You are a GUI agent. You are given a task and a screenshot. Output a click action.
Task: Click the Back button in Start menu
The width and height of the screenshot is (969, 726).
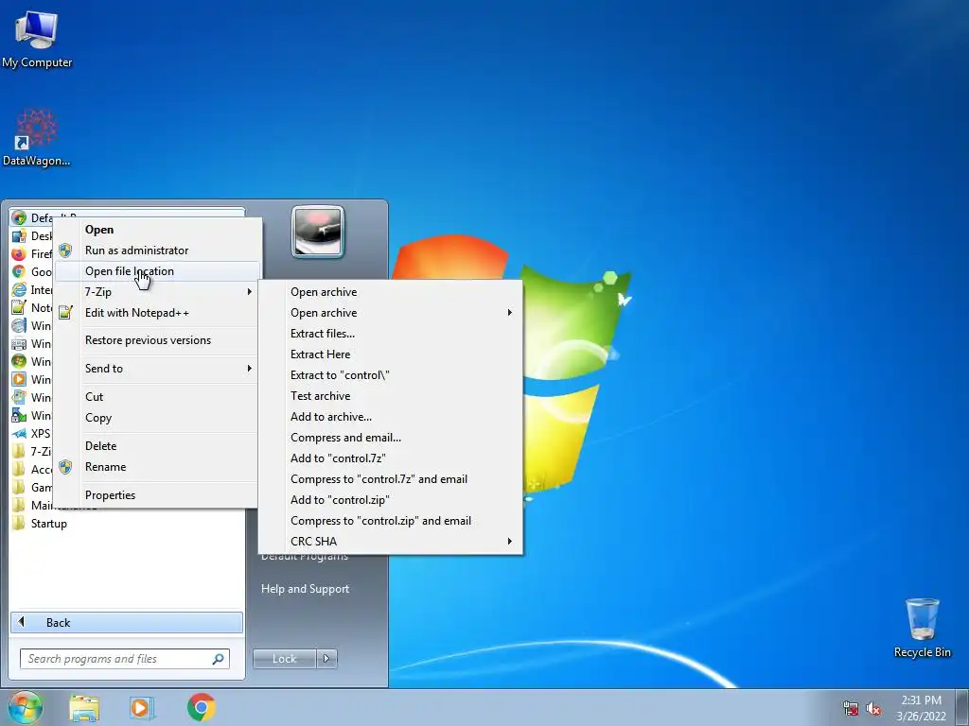pos(127,622)
